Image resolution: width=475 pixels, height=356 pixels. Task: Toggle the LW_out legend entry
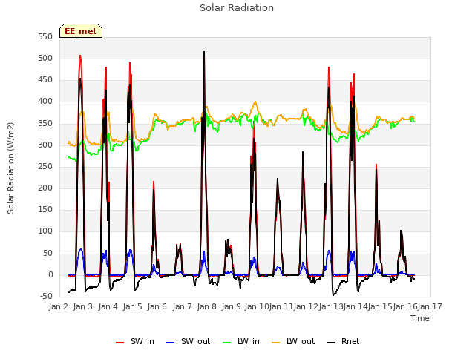coord(293,341)
